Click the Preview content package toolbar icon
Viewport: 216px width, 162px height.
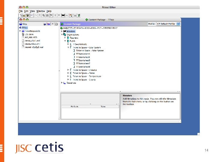pyautogui.click(x=71, y=15)
